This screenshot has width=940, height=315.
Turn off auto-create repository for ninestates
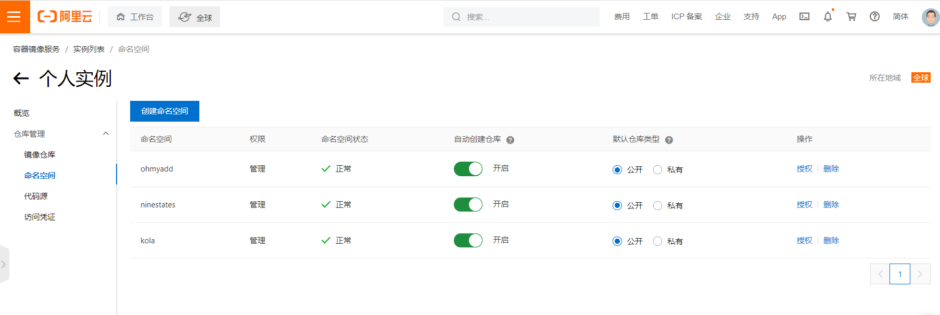[x=468, y=205]
